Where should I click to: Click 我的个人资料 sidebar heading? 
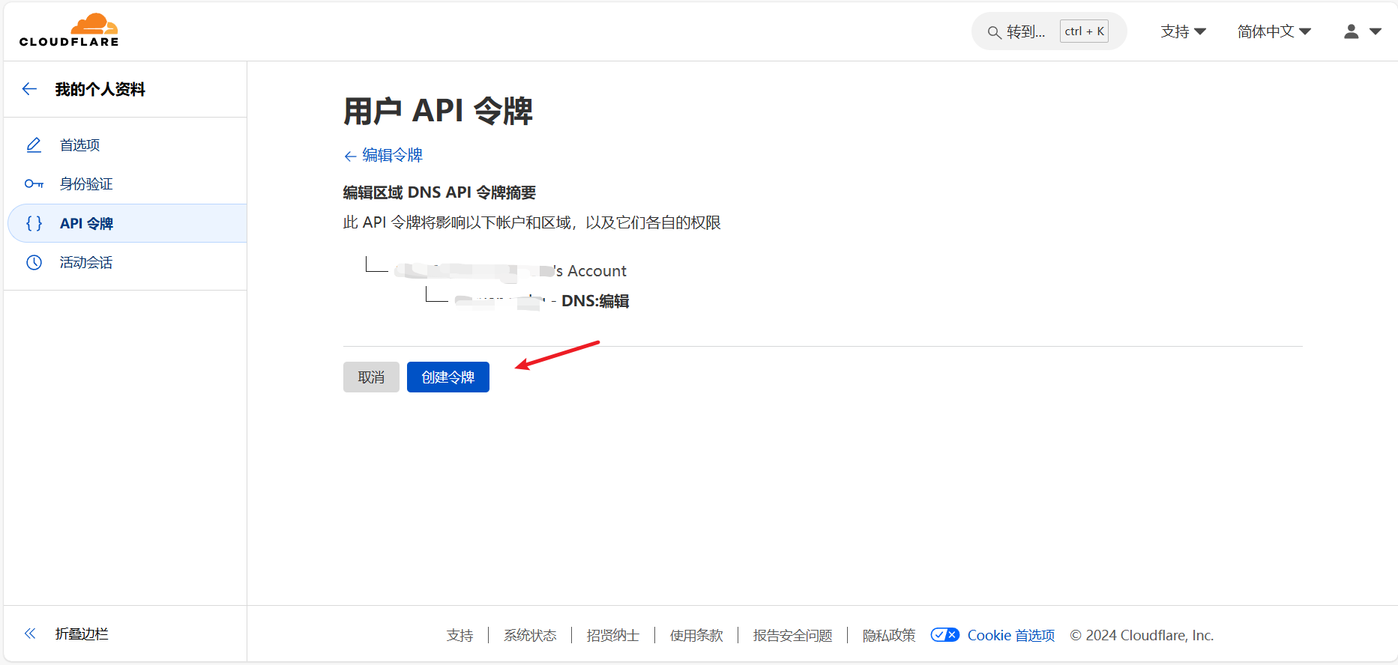[100, 89]
